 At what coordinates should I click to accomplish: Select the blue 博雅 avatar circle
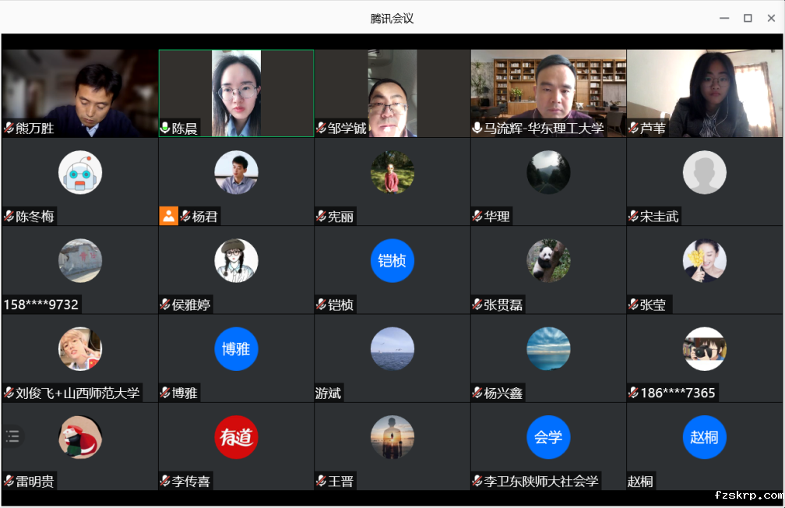click(x=236, y=348)
